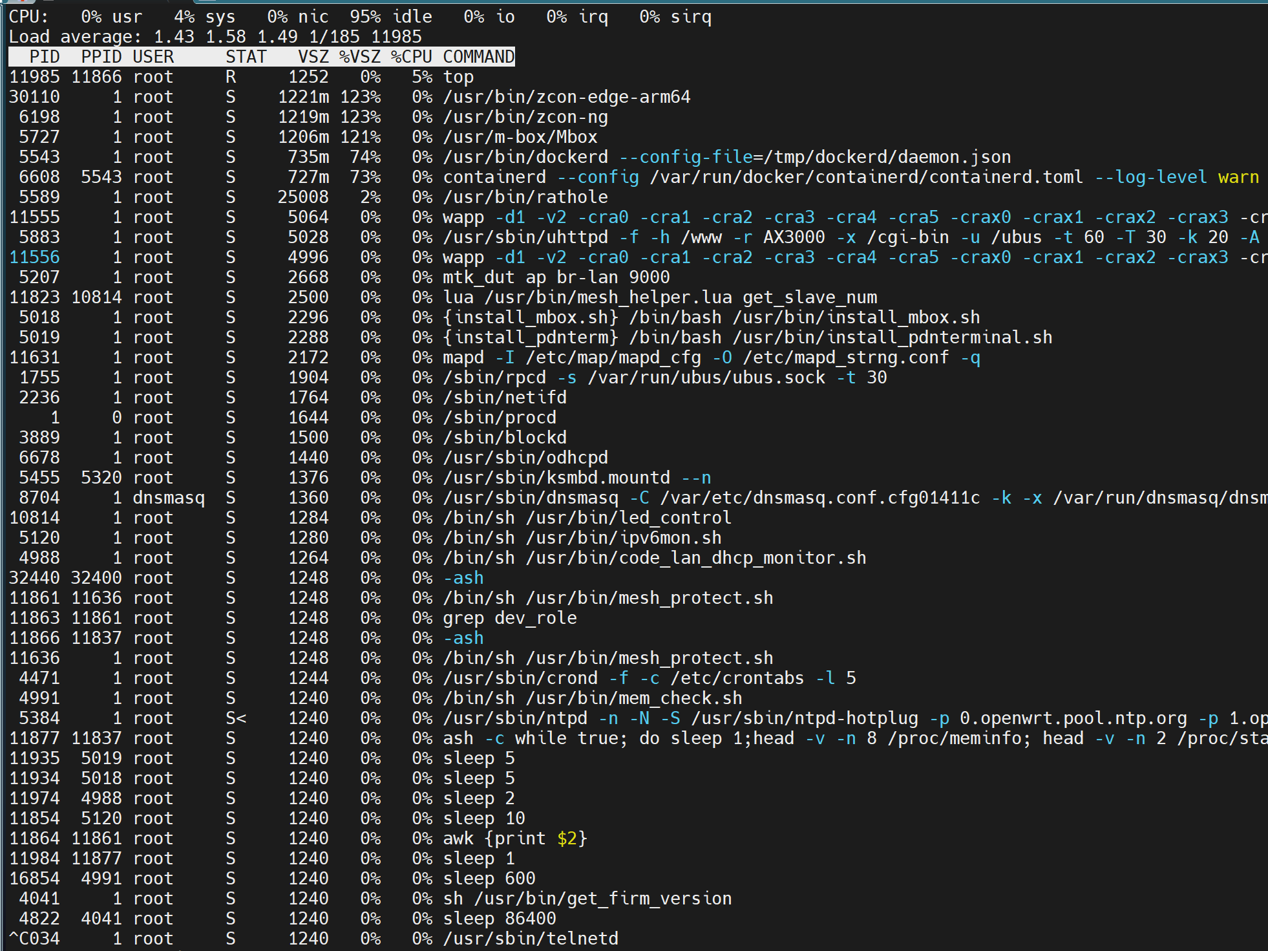The height and width of the screenshot is (951, 1268).
Task: Click the highlighted blue PID 11556
Action: point(35,257)
